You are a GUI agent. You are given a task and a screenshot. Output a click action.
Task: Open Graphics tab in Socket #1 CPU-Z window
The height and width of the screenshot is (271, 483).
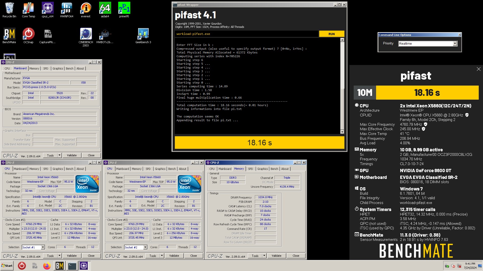(x=58, y=169)
